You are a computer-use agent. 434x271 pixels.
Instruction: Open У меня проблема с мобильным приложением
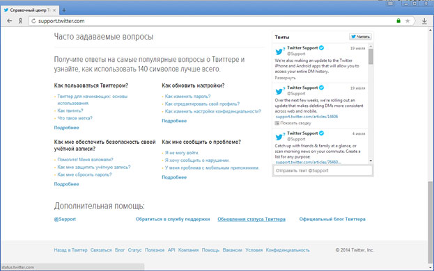(212, 167)
